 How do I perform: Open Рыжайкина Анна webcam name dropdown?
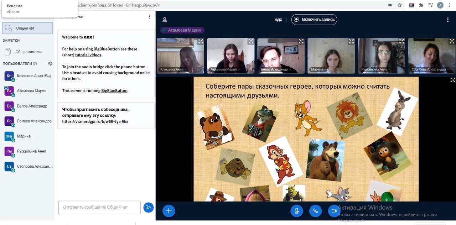click(375, 70)
